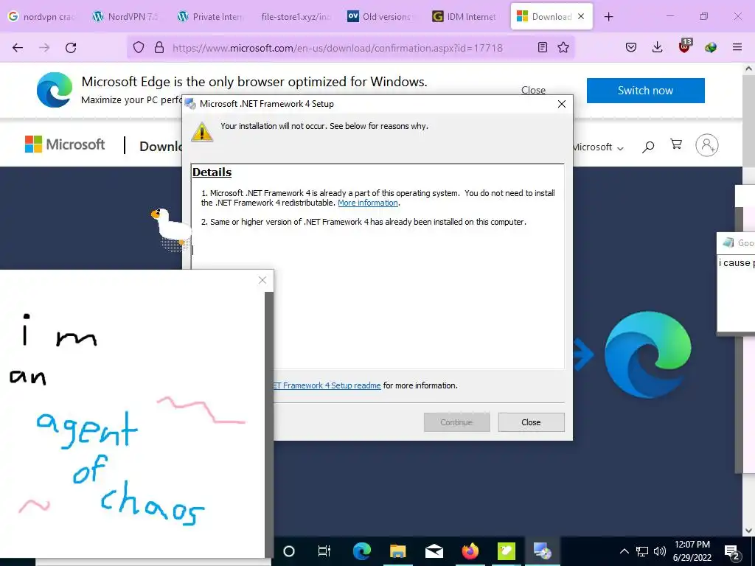Viewport: 755px width, 566px height.
Task: Click the page vertical scrollbar down arrow
Action: point(748,531)
